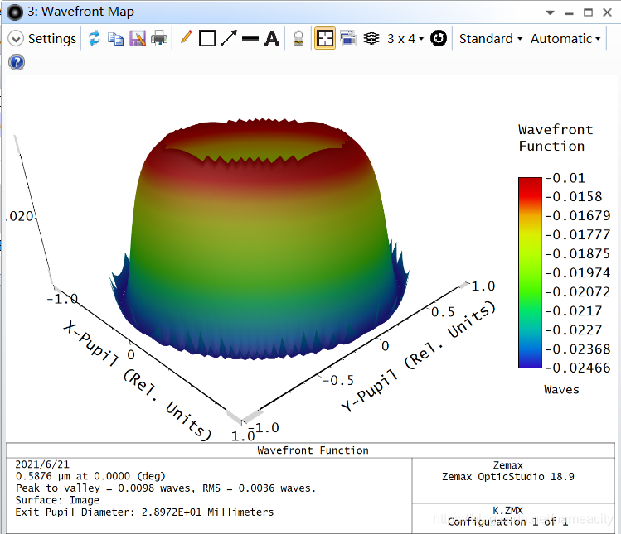Screen dimensions: 621x534
Task: Click the 0.5876 µm wavelength text
Action: 90,476
